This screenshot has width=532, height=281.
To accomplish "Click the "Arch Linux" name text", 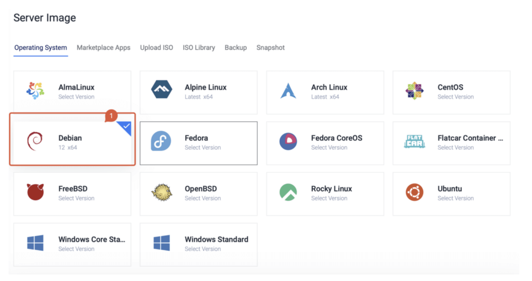I will (x=329, y=87).
